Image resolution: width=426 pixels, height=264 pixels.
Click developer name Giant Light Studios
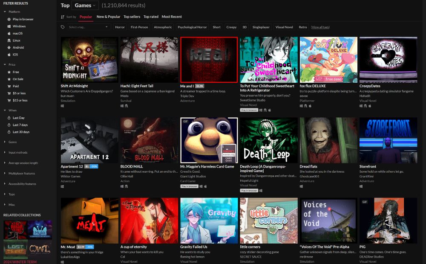193,177
